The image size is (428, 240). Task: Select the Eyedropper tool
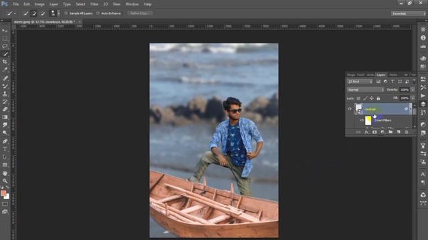tap(5, 69)
